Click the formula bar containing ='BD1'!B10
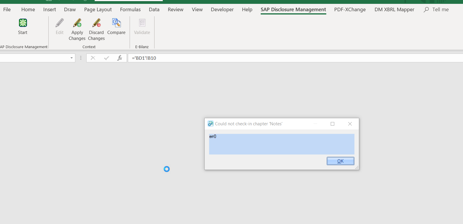 pyautogui.click(x=295, y=58)
